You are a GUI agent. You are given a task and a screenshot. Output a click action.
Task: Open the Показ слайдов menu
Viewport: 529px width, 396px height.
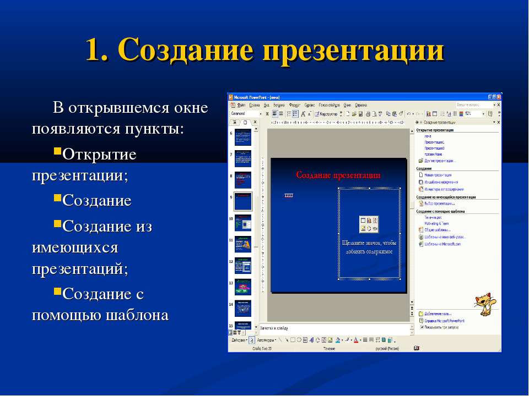(330, 105)
